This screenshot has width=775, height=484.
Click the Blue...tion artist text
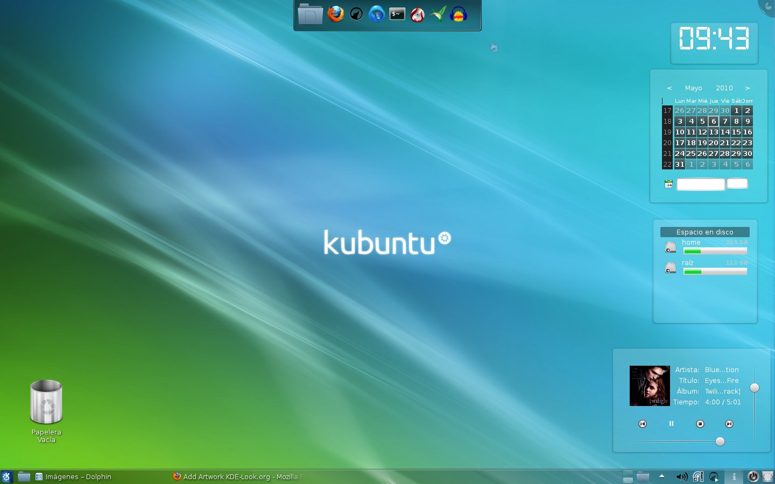pos(722,369)
